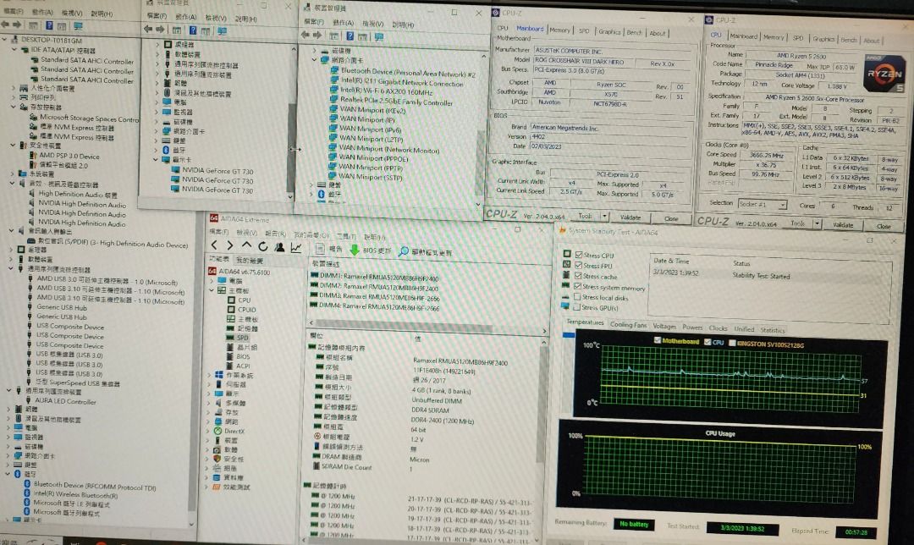
Task: Open the Tools dropdown arrow in CPU-Z Mainboard window
Action: pos(604,217)
